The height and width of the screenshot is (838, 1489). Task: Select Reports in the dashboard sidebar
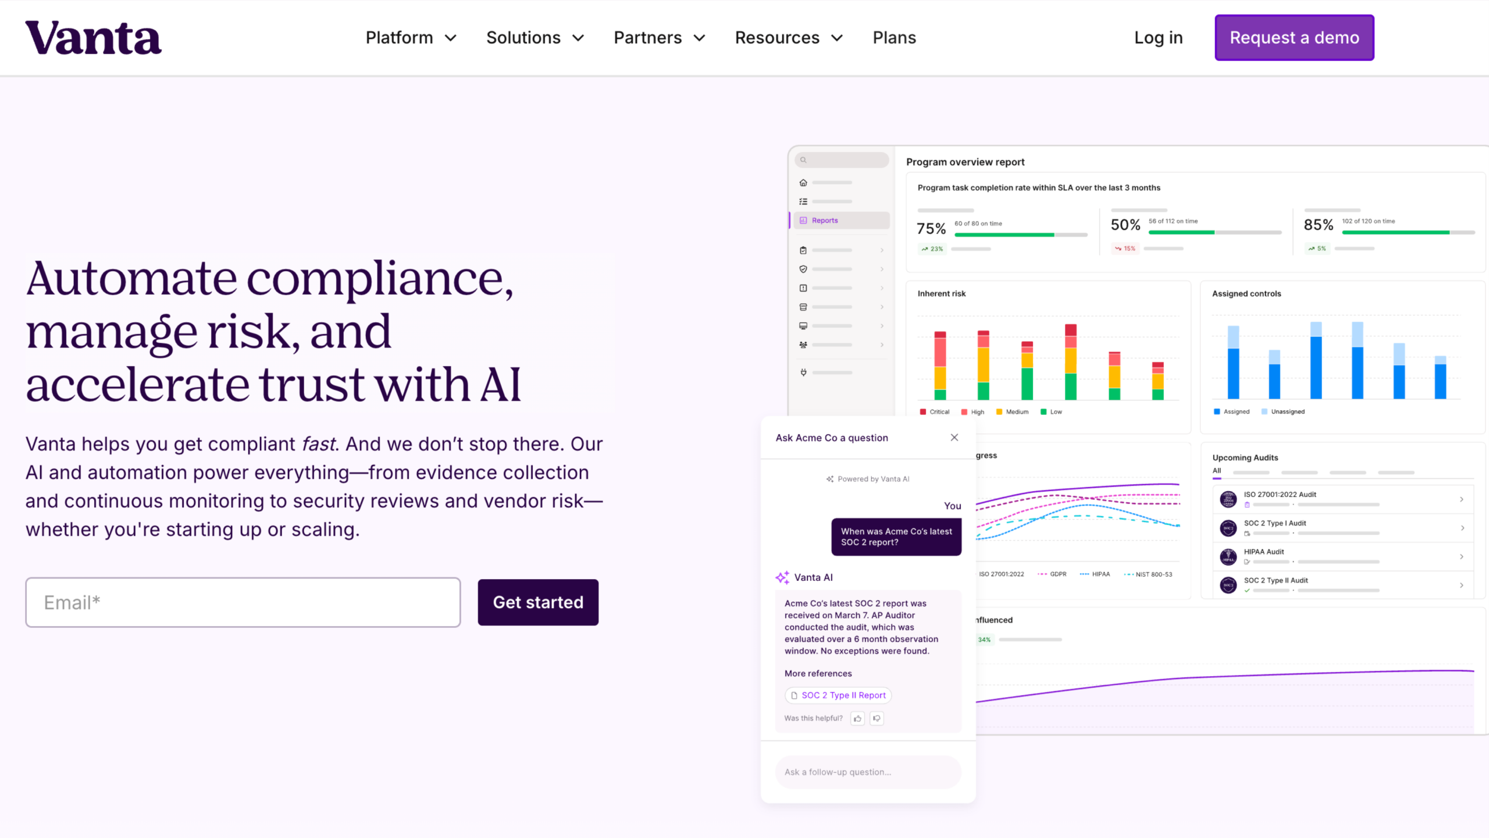(825, 221)
